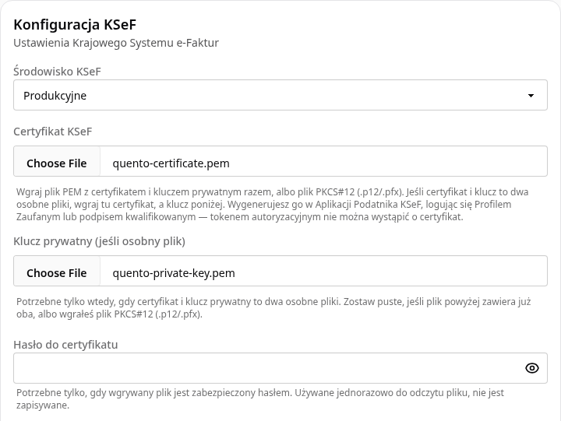Click the Hasło do certyfikatu label
The image size is (561, 421).
pos(65,345)
